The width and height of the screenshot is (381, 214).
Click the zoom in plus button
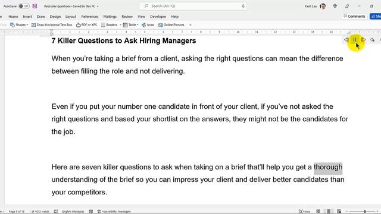377,212
